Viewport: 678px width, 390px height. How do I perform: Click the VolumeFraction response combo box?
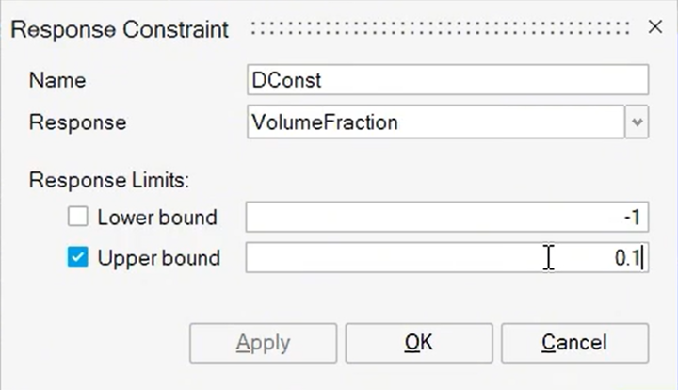[434, 122]
